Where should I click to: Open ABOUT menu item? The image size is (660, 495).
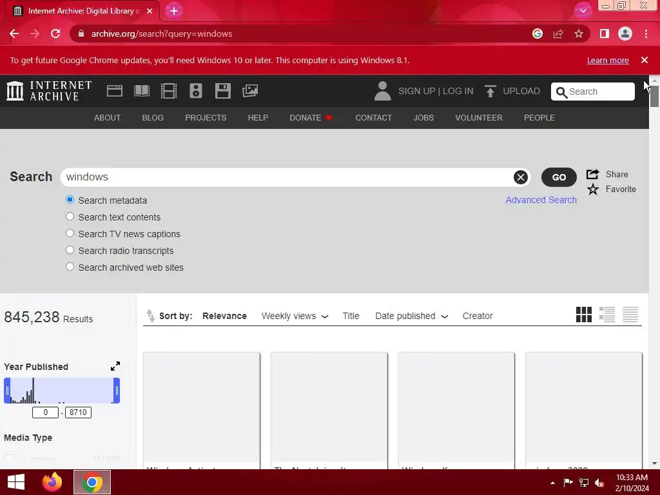coord(108,118)
